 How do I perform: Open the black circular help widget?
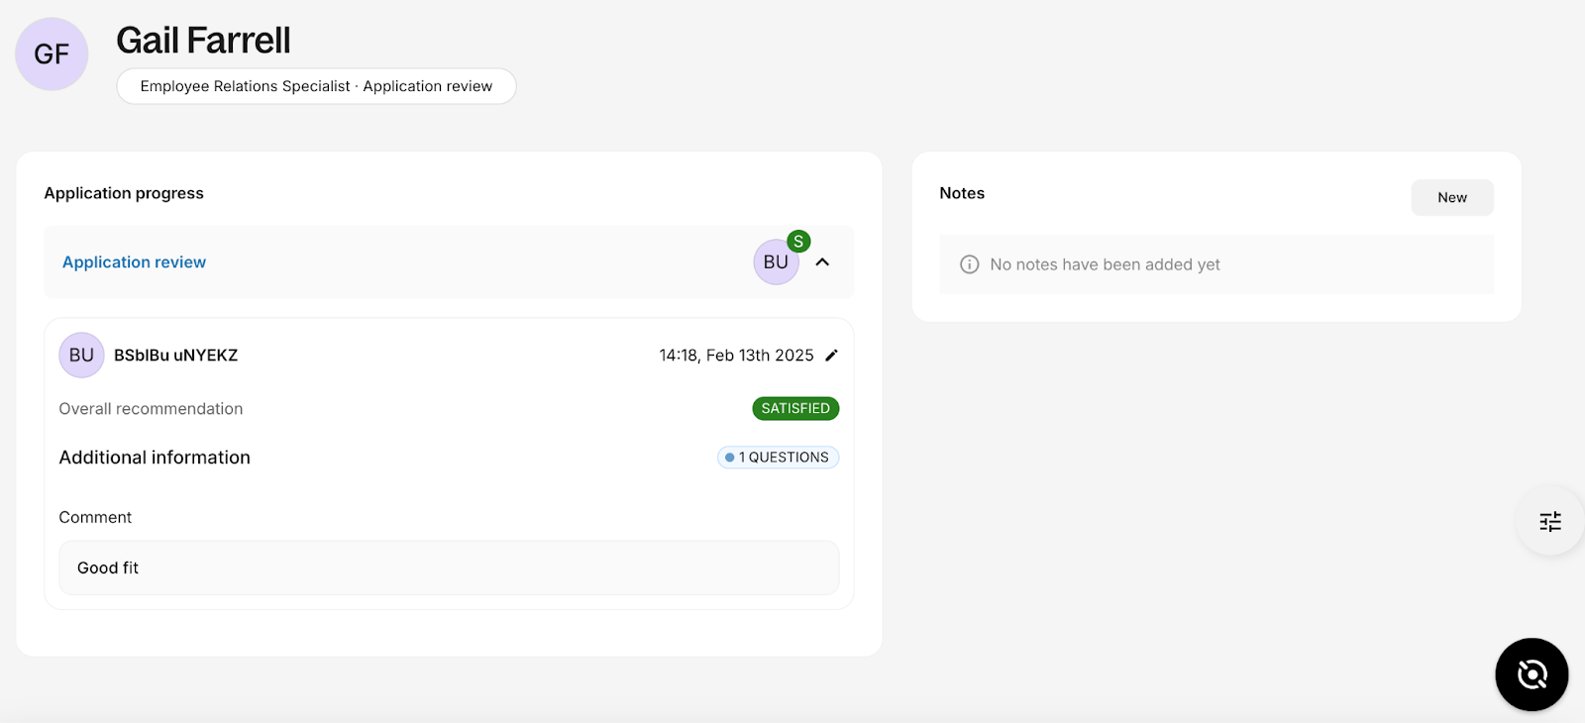click(x=1532, y=674)
